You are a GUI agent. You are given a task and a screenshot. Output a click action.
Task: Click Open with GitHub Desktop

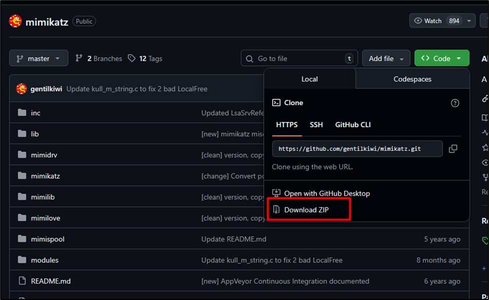point(327,193)
